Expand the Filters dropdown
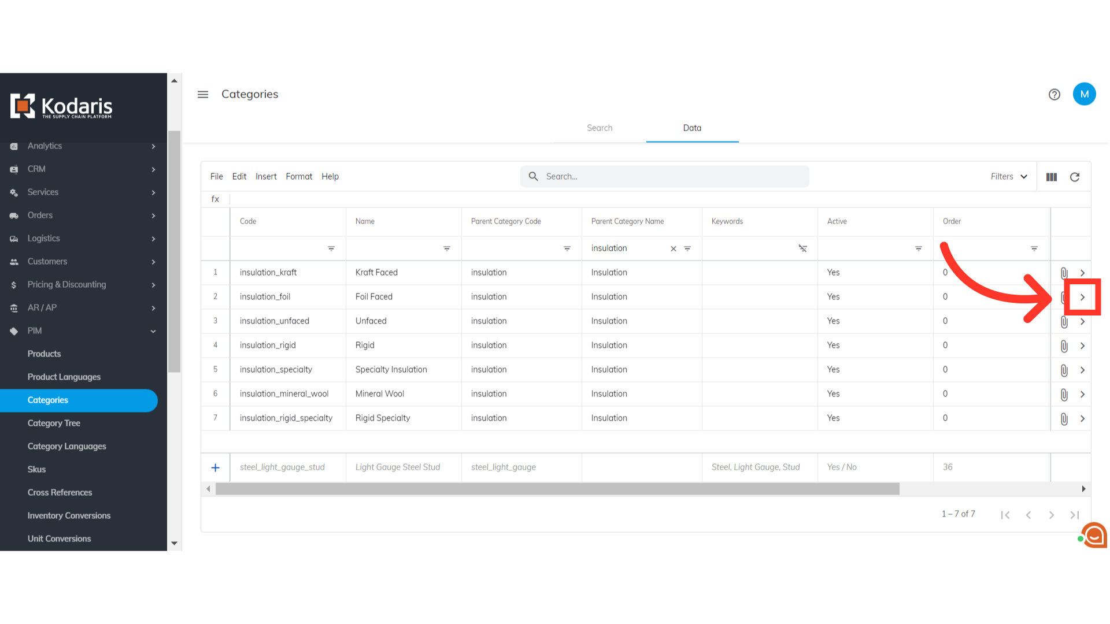This screenshot has height=624, width=1110. point(1009,177)
